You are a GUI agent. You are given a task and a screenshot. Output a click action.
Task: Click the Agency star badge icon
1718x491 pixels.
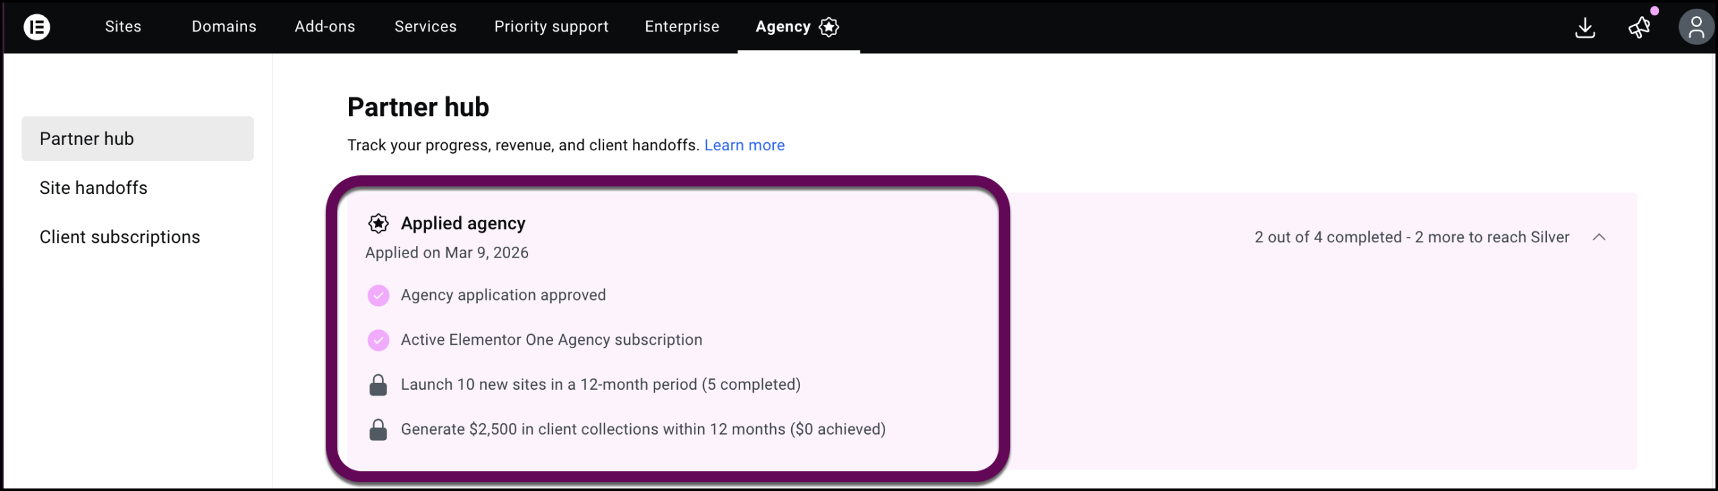pyautogui.click(x=829, y=27)
